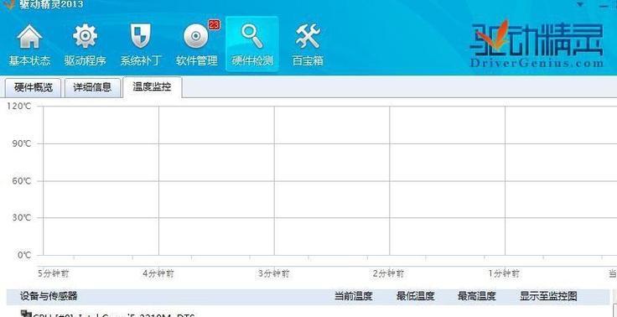Click the sensor list vertical scrollbar
Image resolution: width=617 pixels, height=317 pixels.
[x=614, y=303]
